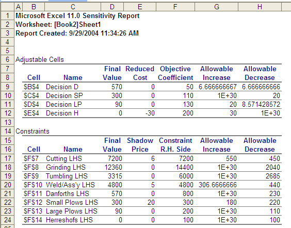The image size is (291, 228).
Task: Click the '$B$4' cell reference
Action: 31,87
